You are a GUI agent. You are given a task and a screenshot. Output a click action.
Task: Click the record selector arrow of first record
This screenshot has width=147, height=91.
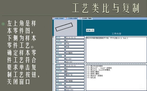53,37
